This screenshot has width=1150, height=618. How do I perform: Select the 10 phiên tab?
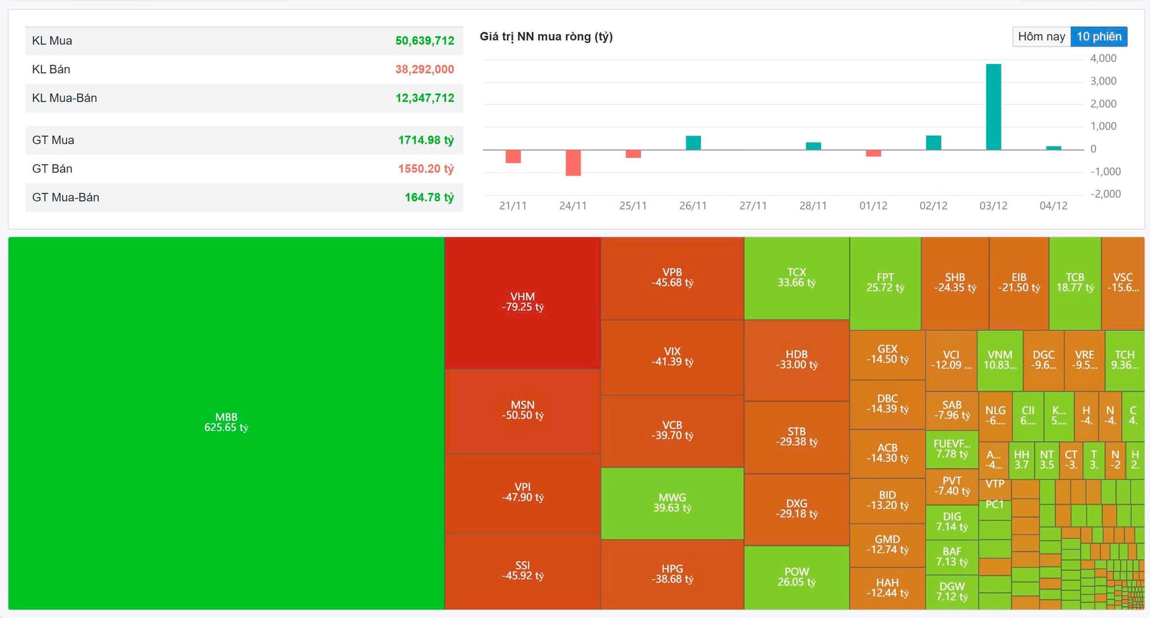click(x=1098, y=36)
